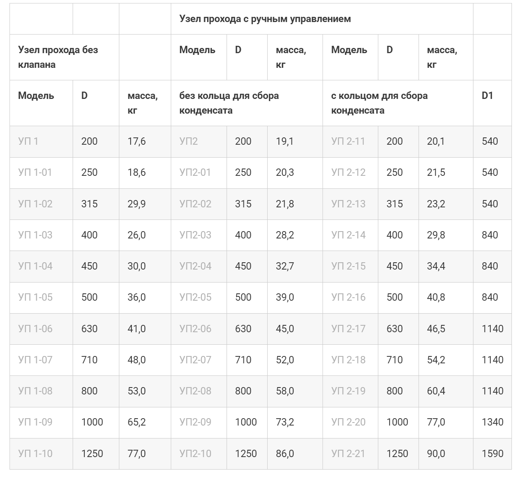Open the УП 1 model link
Screen dimensions: 521x483
(x=28, y=141)
